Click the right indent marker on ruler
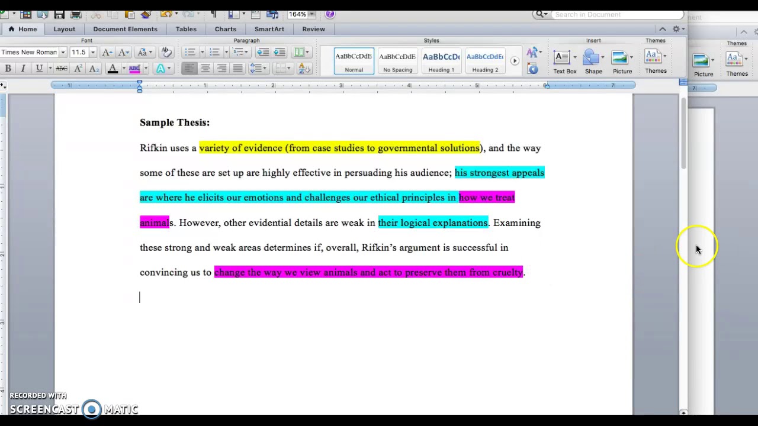This screenshot has height=426, width=758. tap(547, 86)
